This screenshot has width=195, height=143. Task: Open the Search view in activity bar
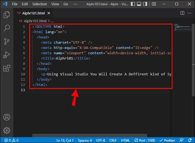(x=7, y=28)
